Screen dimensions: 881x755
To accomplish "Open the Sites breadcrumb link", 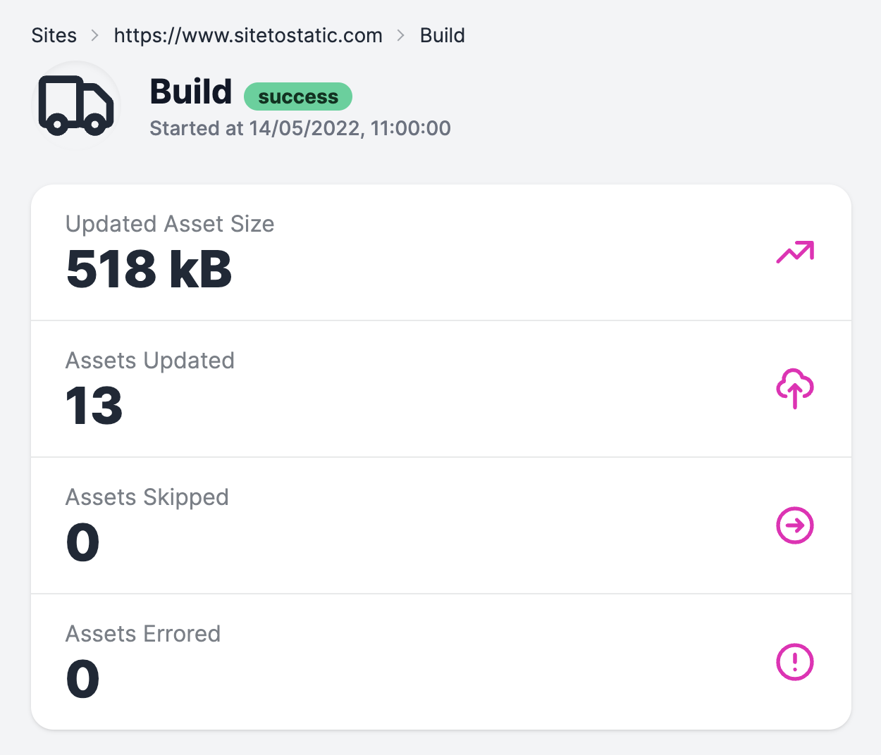I will [54, 35].
